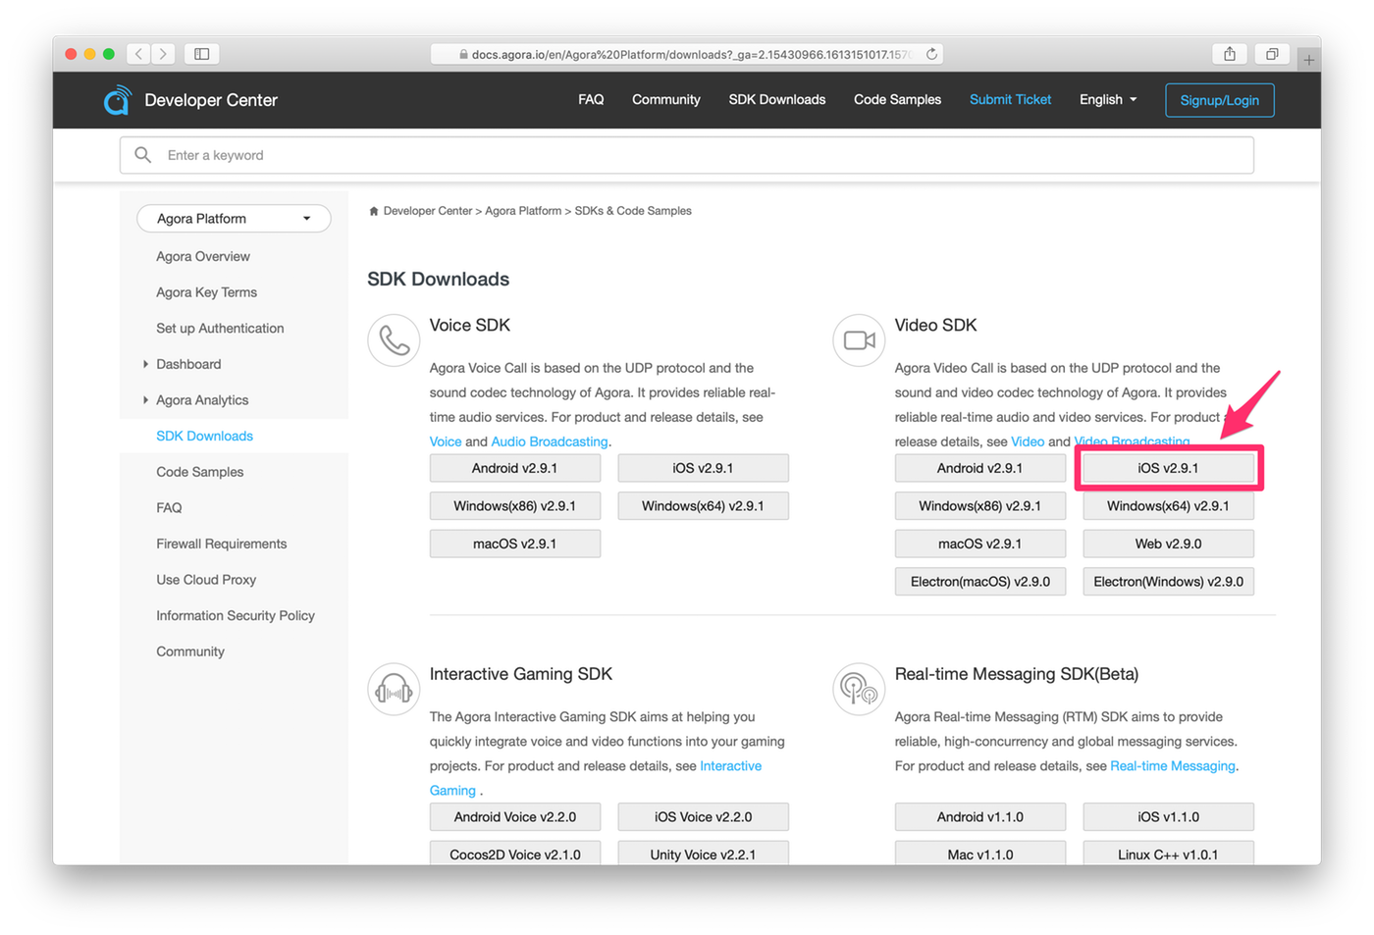Click the home icon in breadcrumb

point(373,211)
